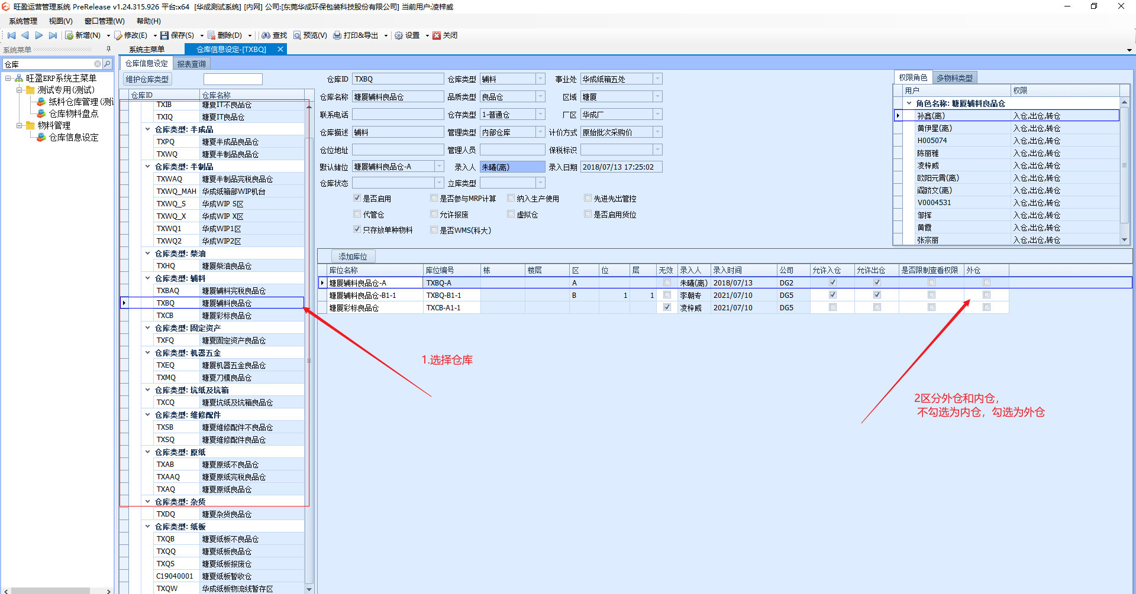Click the permissions list scroll-down arrow

(x=1124, y=240)
